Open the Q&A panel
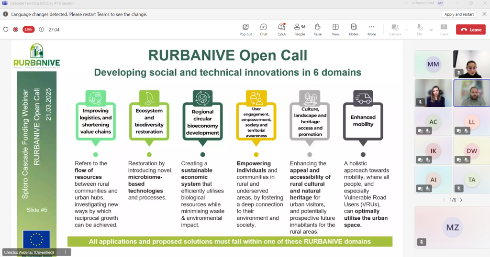This screenshot has width=490, height=257. pyautogui.click(x=281, y=30)
